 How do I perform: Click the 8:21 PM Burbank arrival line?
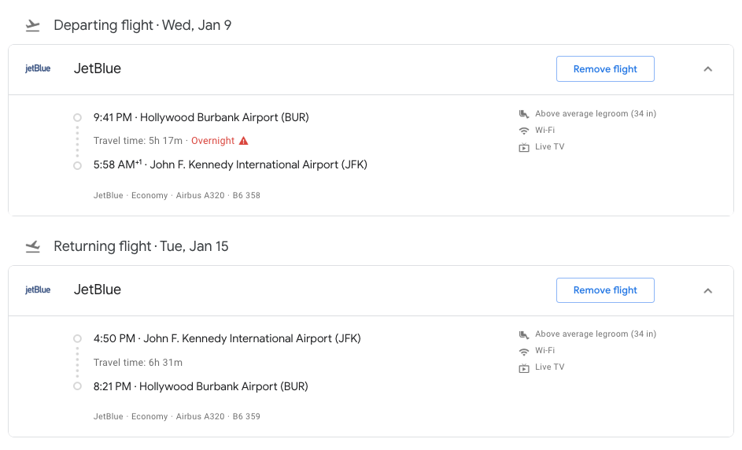coord(201,387)
